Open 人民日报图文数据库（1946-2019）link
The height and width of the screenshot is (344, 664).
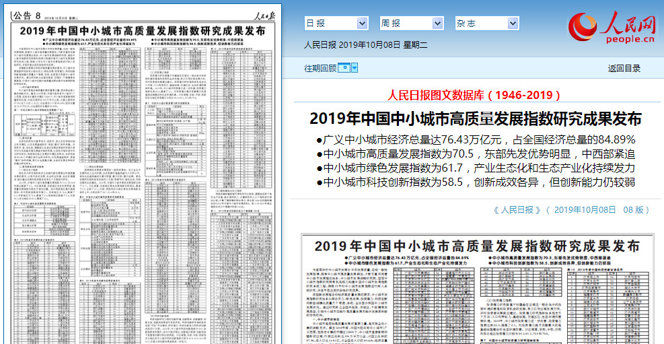475,95
